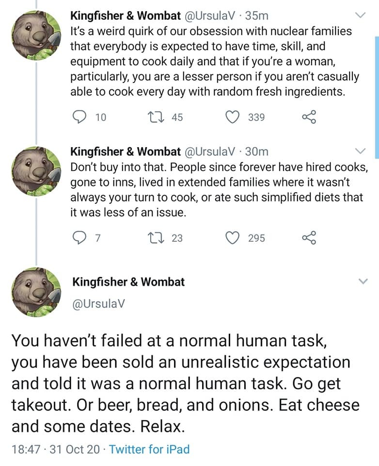Image resolution: width=379 pixels, height=466 pixels.
Task: Click Kingfisher & Wombat name on main tweet
Action: 128,282
